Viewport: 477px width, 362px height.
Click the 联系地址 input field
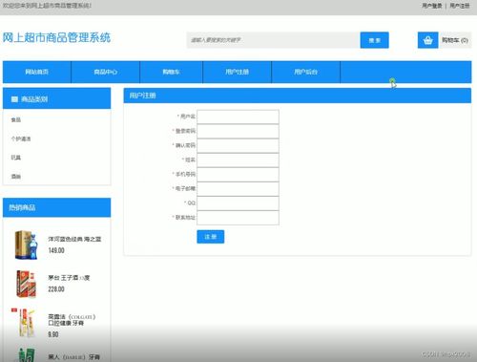tap(238, 218)
